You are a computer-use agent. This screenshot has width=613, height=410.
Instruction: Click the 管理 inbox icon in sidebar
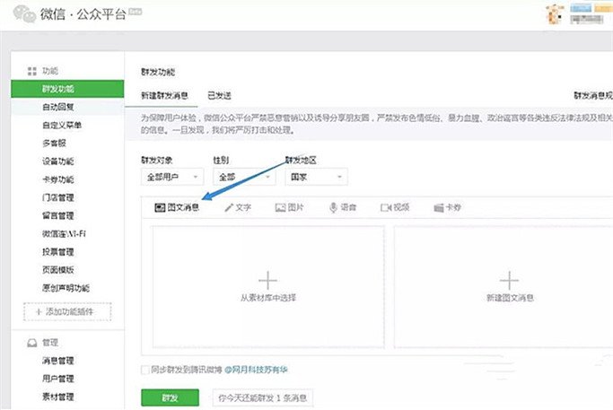point(31,343)
